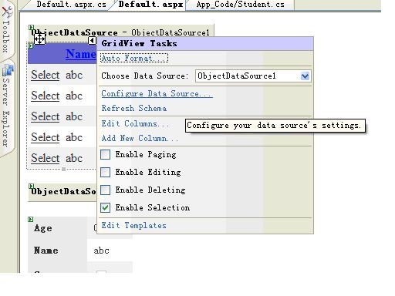Open the Auto Format dialog link
This screenshot has width=395, height=296.
tap(134, 58)
